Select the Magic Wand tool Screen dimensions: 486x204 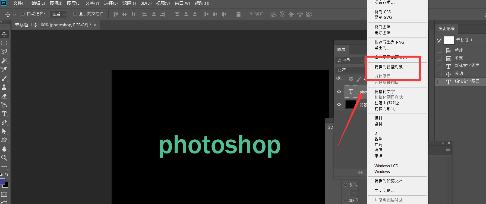click(4, 61)
